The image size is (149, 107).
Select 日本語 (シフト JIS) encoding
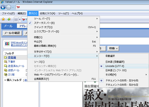pyautogui.click(x=124, y=70)
